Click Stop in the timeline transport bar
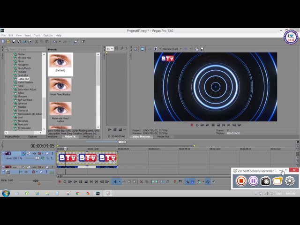Viewport: 300px width, 225px height. [x=86, y=181]
